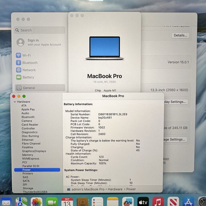206x206 pixels.
Task: Click admin's MacBook Pro in the path bar
Action: 88,189
